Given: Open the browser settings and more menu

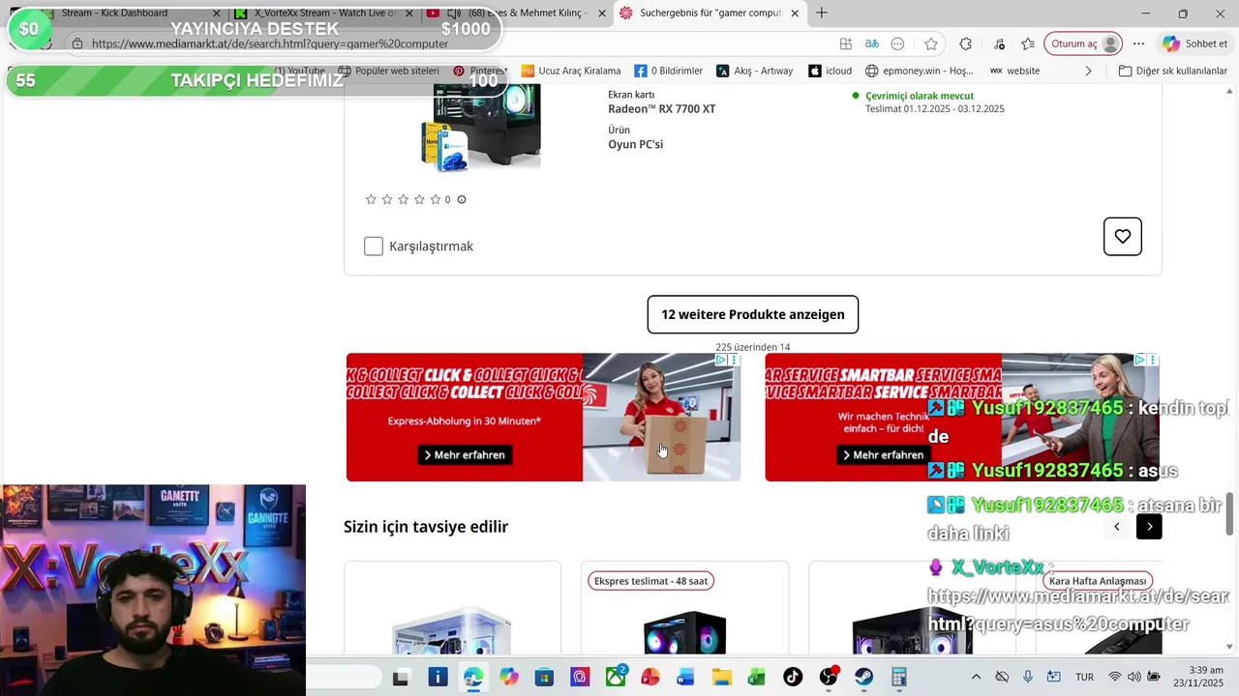Looking at the screenshot, I should click(1139, 43).
